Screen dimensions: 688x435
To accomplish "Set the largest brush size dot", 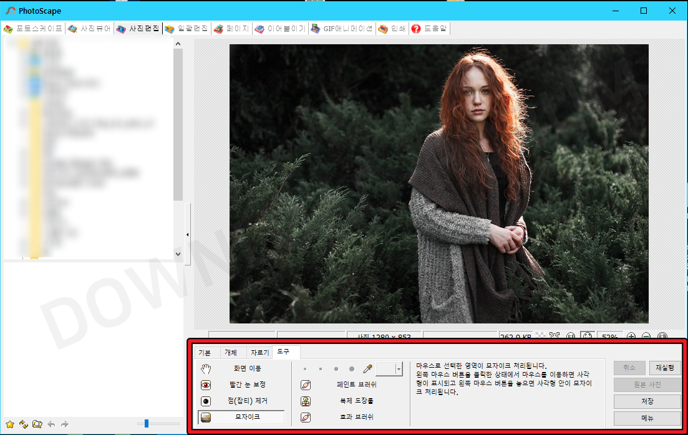I will 351,369.
